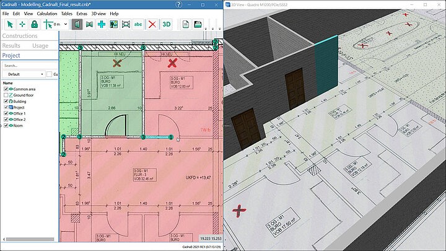The image size is (446, 251).
Task: Switch to the Results section
Action: point(12,45)
